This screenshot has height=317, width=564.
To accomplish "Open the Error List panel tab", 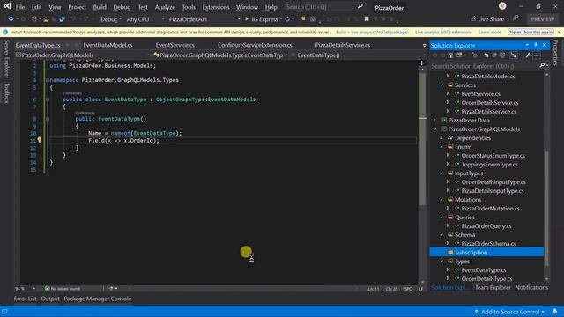I will (x=26, y=299).
